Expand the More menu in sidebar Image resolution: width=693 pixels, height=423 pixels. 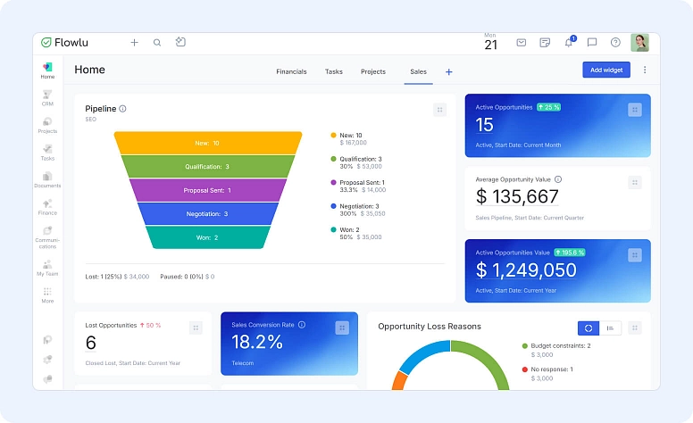tap(47, 294)
